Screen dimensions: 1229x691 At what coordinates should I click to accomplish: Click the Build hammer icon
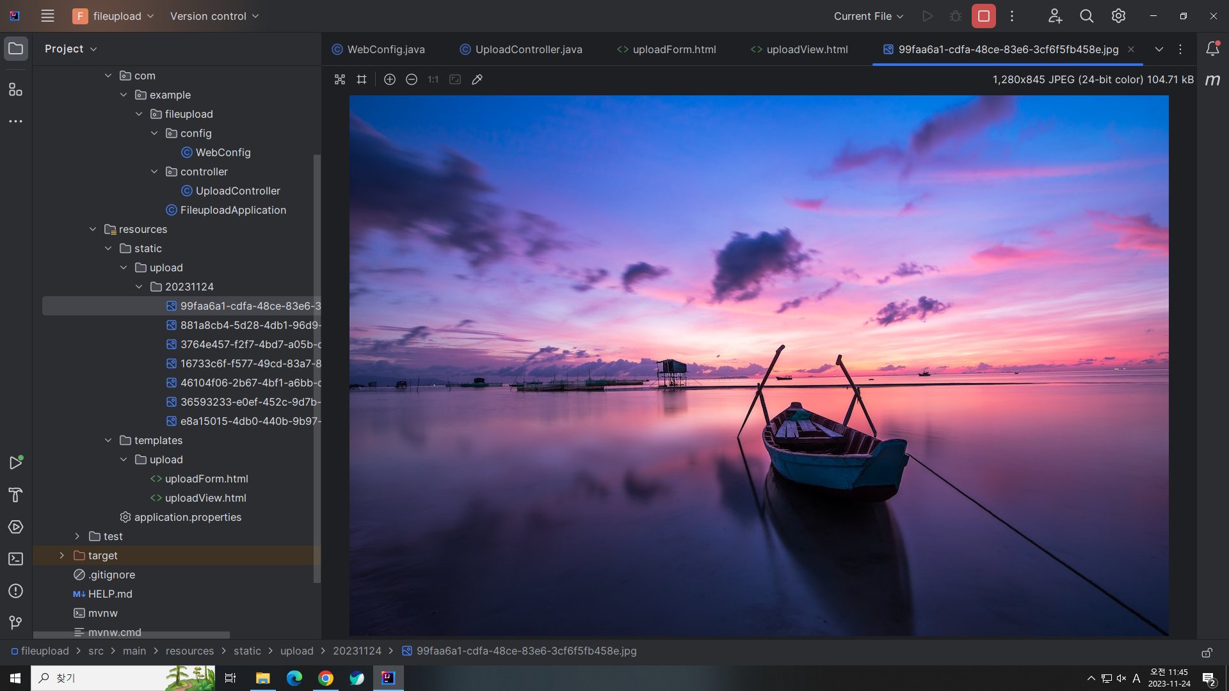(15, 495)
